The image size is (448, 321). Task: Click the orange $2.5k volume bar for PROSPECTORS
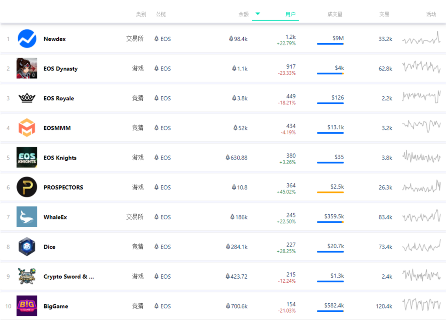tap(330, 192)
